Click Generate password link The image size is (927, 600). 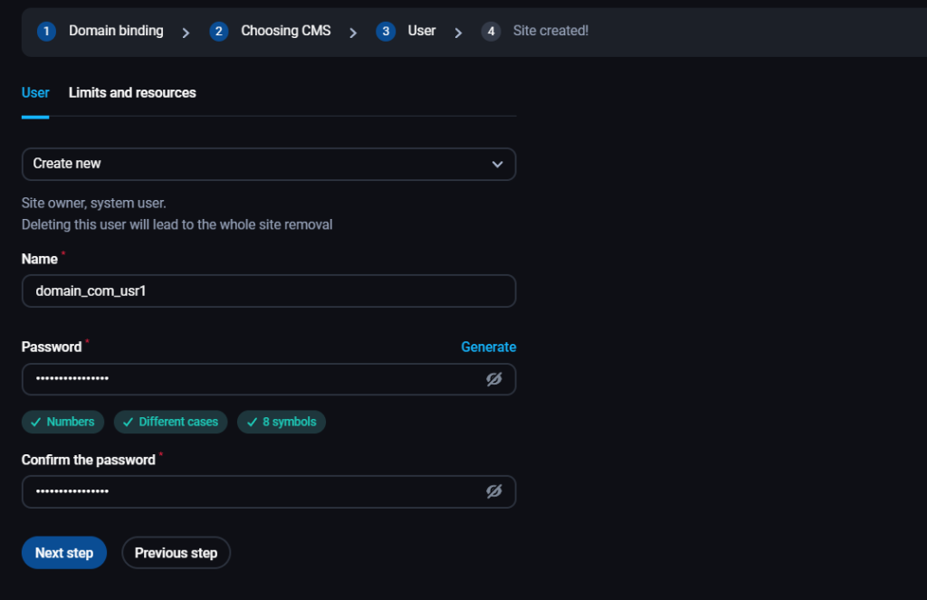point(488,347)
